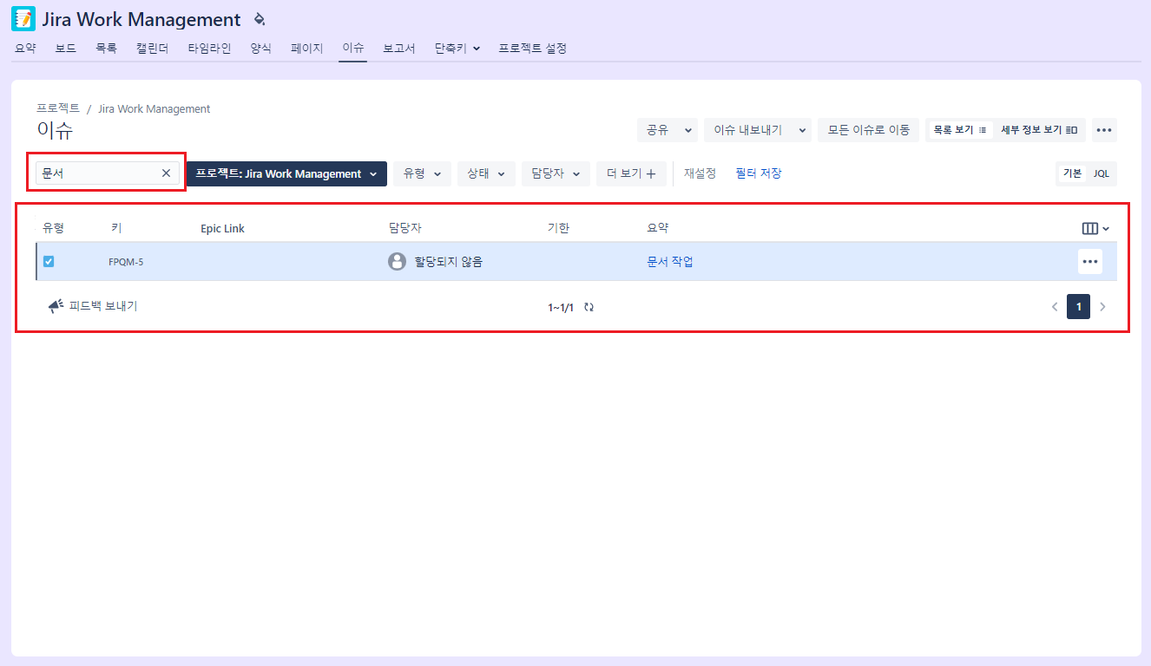Viewport: 1151px width, 666px height.
Task: Open the column configuration icon
Action: 1095,228
